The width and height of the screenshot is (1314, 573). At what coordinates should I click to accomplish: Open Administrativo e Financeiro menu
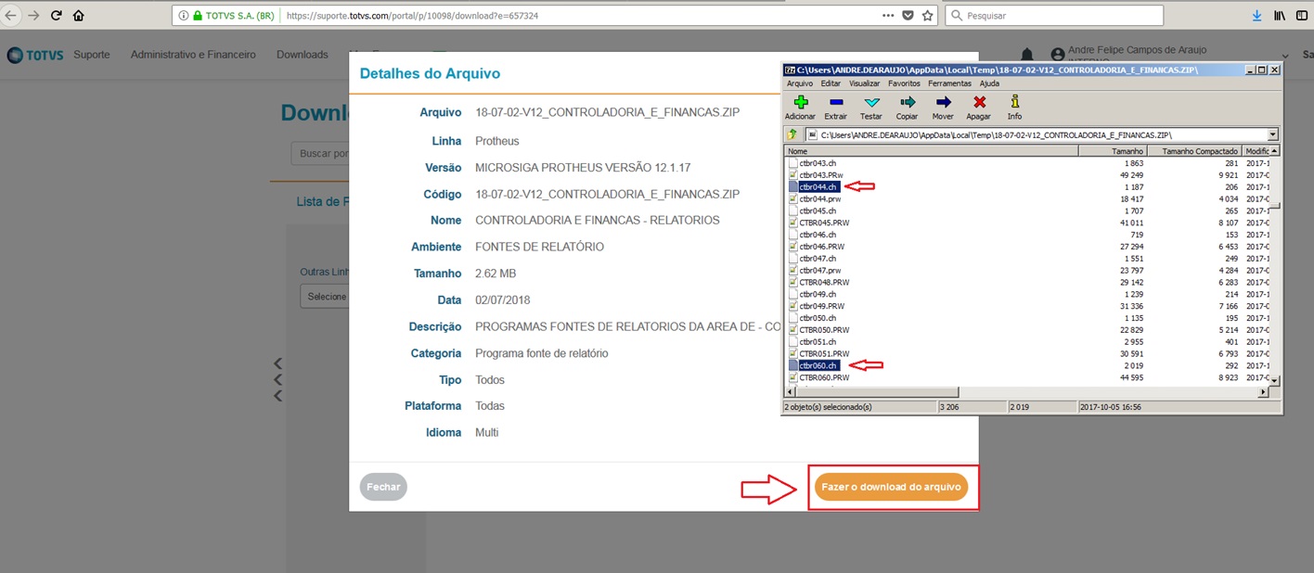pyautogui.click(x=193, y=55)
